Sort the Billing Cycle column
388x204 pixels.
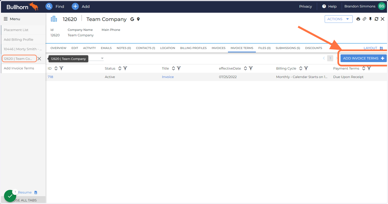click(301, 68)
